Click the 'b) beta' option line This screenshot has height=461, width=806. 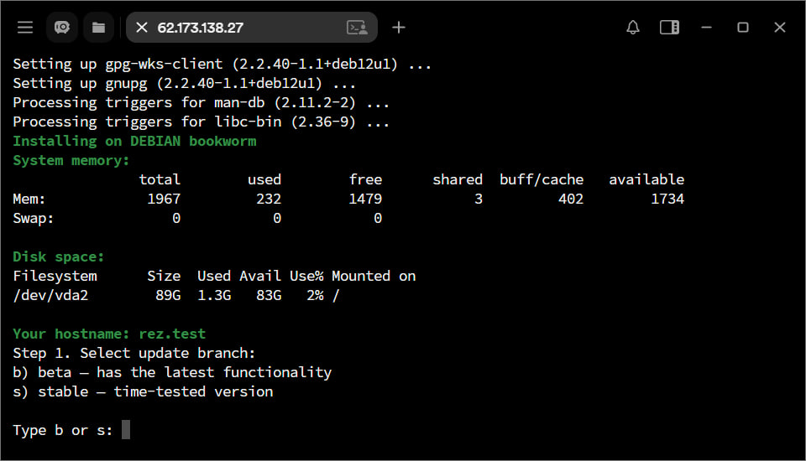[172, 372]
